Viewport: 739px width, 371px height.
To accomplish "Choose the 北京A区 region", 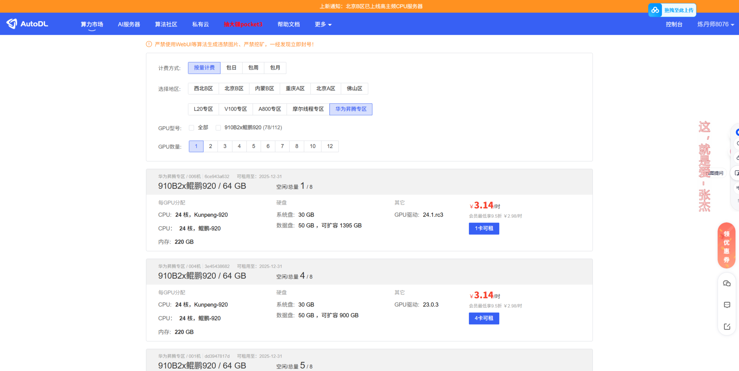I will 326,89.
